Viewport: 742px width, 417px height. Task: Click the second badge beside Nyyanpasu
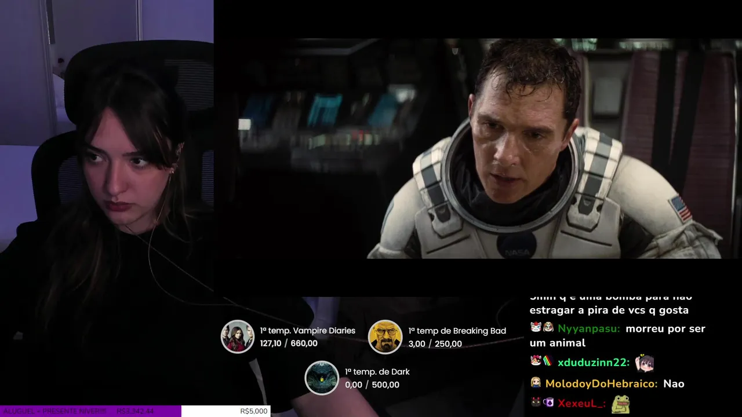click(548, 328)
